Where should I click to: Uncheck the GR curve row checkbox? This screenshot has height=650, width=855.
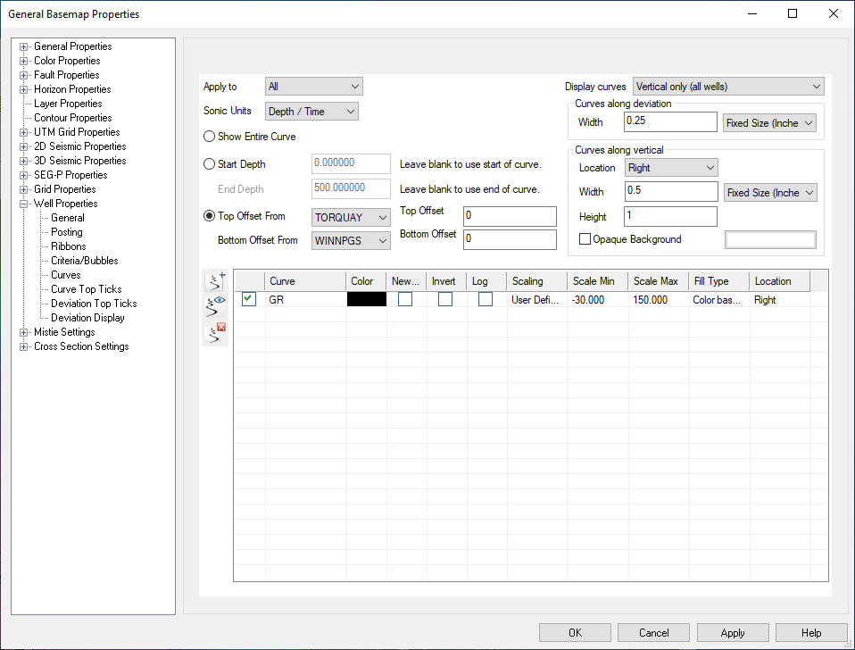(249, 300)
